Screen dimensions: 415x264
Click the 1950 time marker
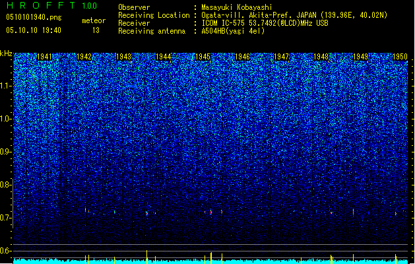point(400,57)
